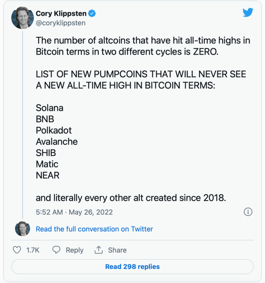Click the info circle icon
The height and width of the screenshot is (283, 265).
pos(248,212)
